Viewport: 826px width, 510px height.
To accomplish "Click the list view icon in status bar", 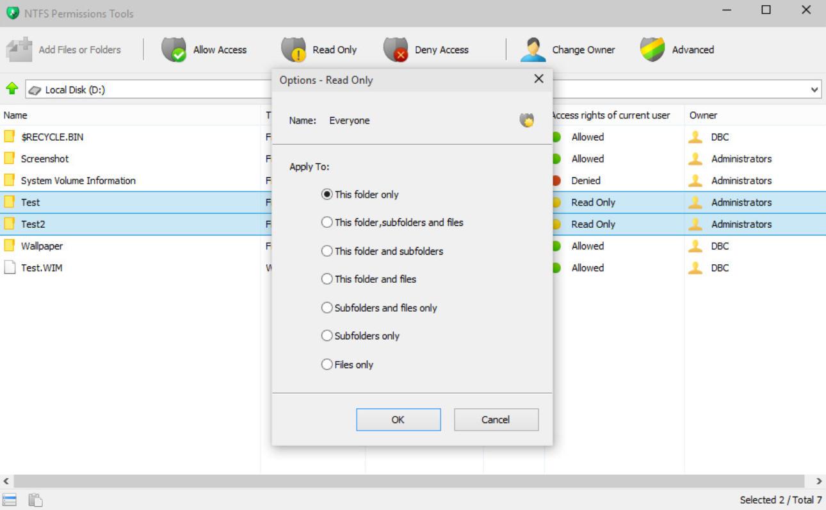I will click(x=10, y=500).
